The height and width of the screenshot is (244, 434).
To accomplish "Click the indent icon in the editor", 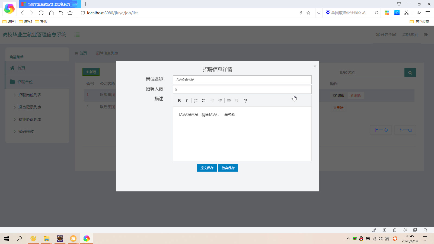I will point(220,101).
